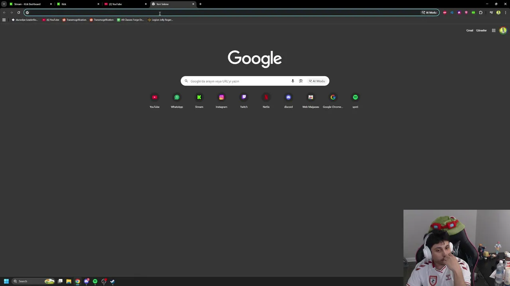510x286 pixels.
Task: Click the webcam overlay thumbnail
Action: 457,248
